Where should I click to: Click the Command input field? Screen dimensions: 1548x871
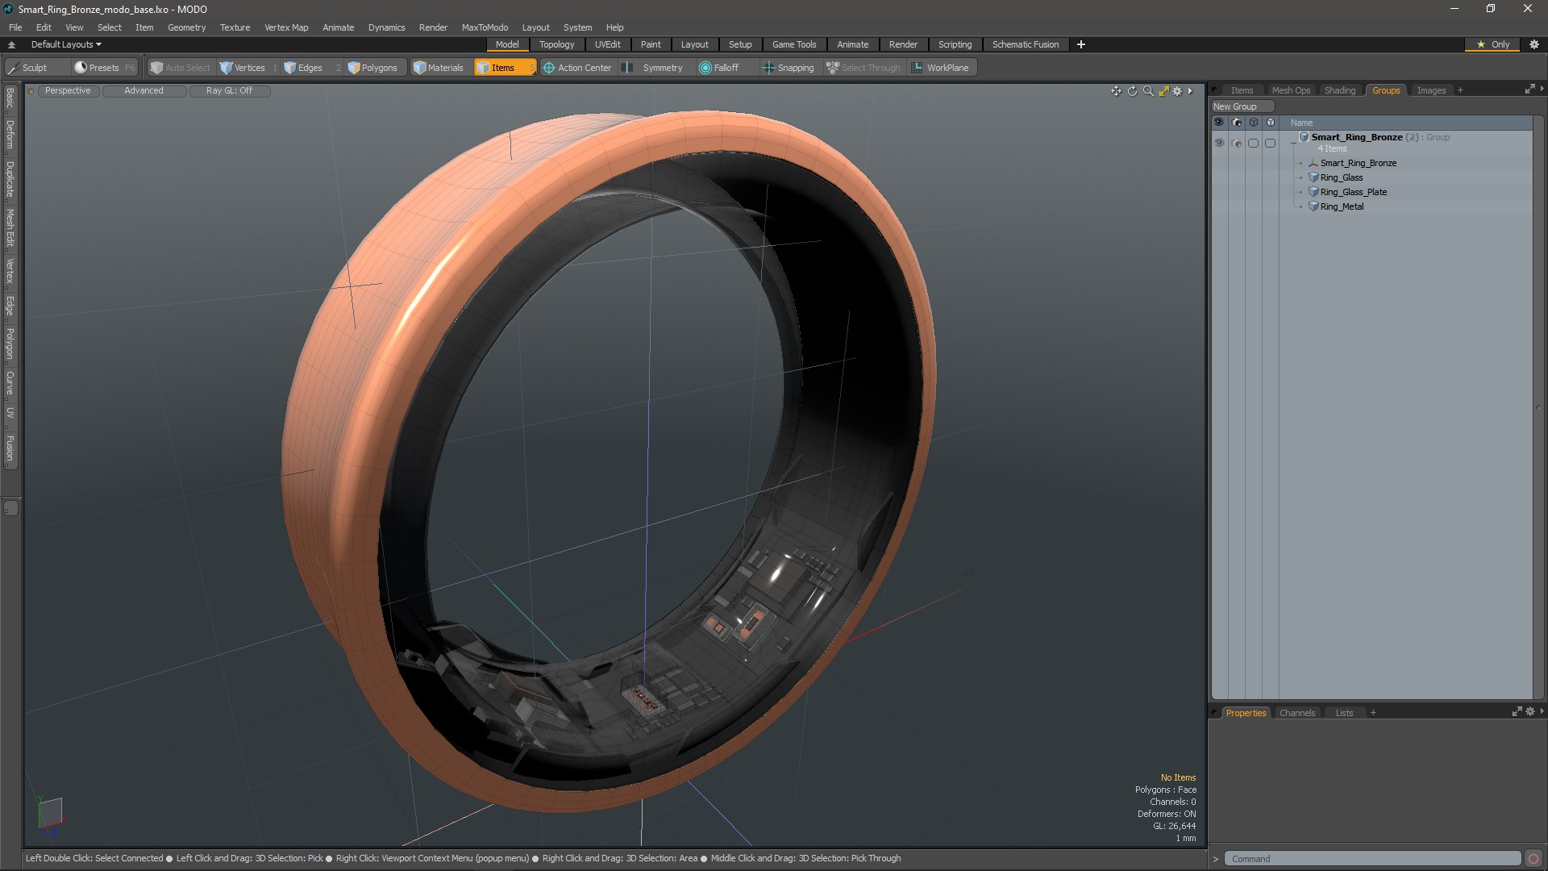point(1372,859)
